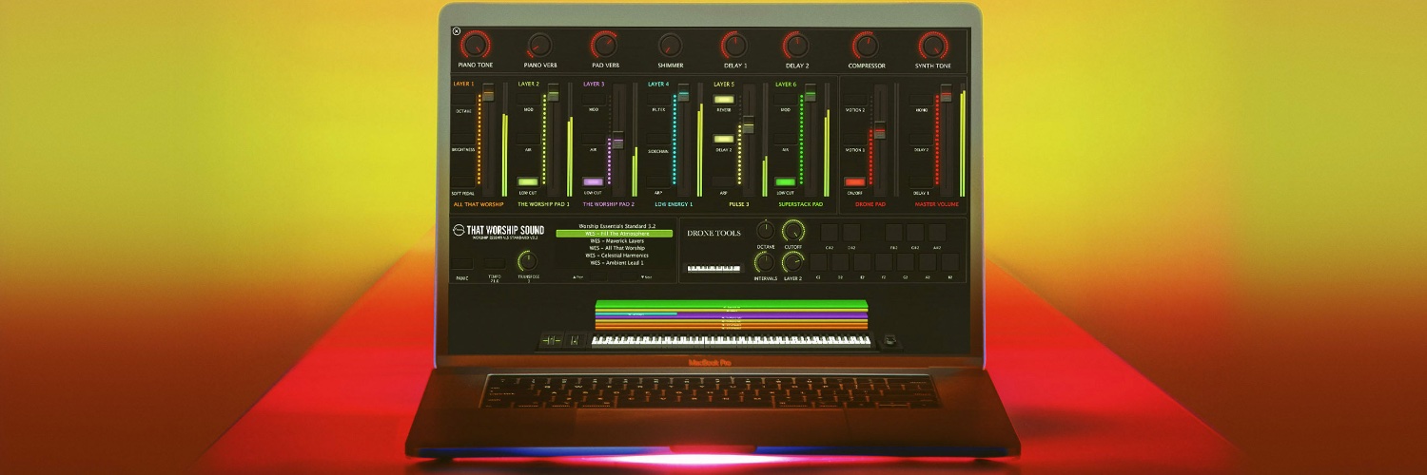Trigger the C2 drone pad
Viewport: 1427px width, 475px height.
point(818,262)
